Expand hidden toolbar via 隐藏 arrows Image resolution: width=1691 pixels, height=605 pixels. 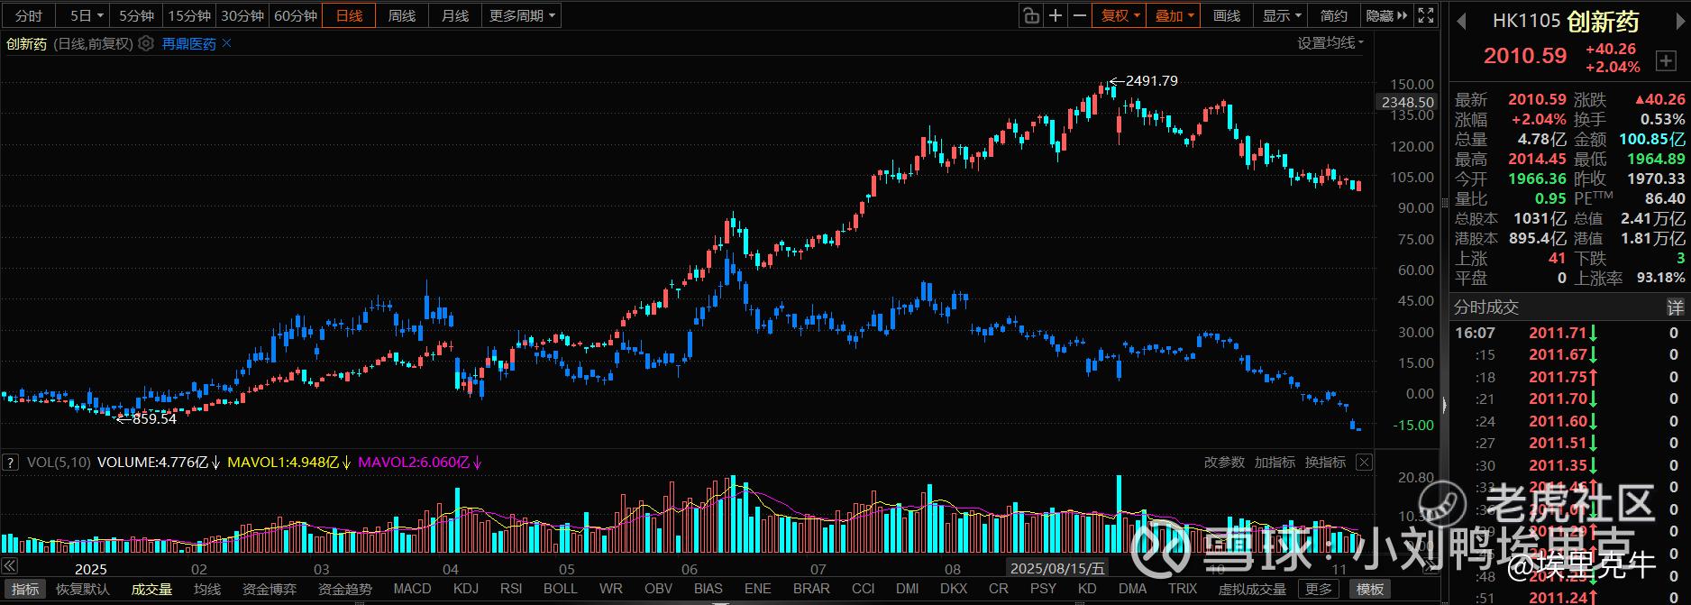tap(1386, 15)
